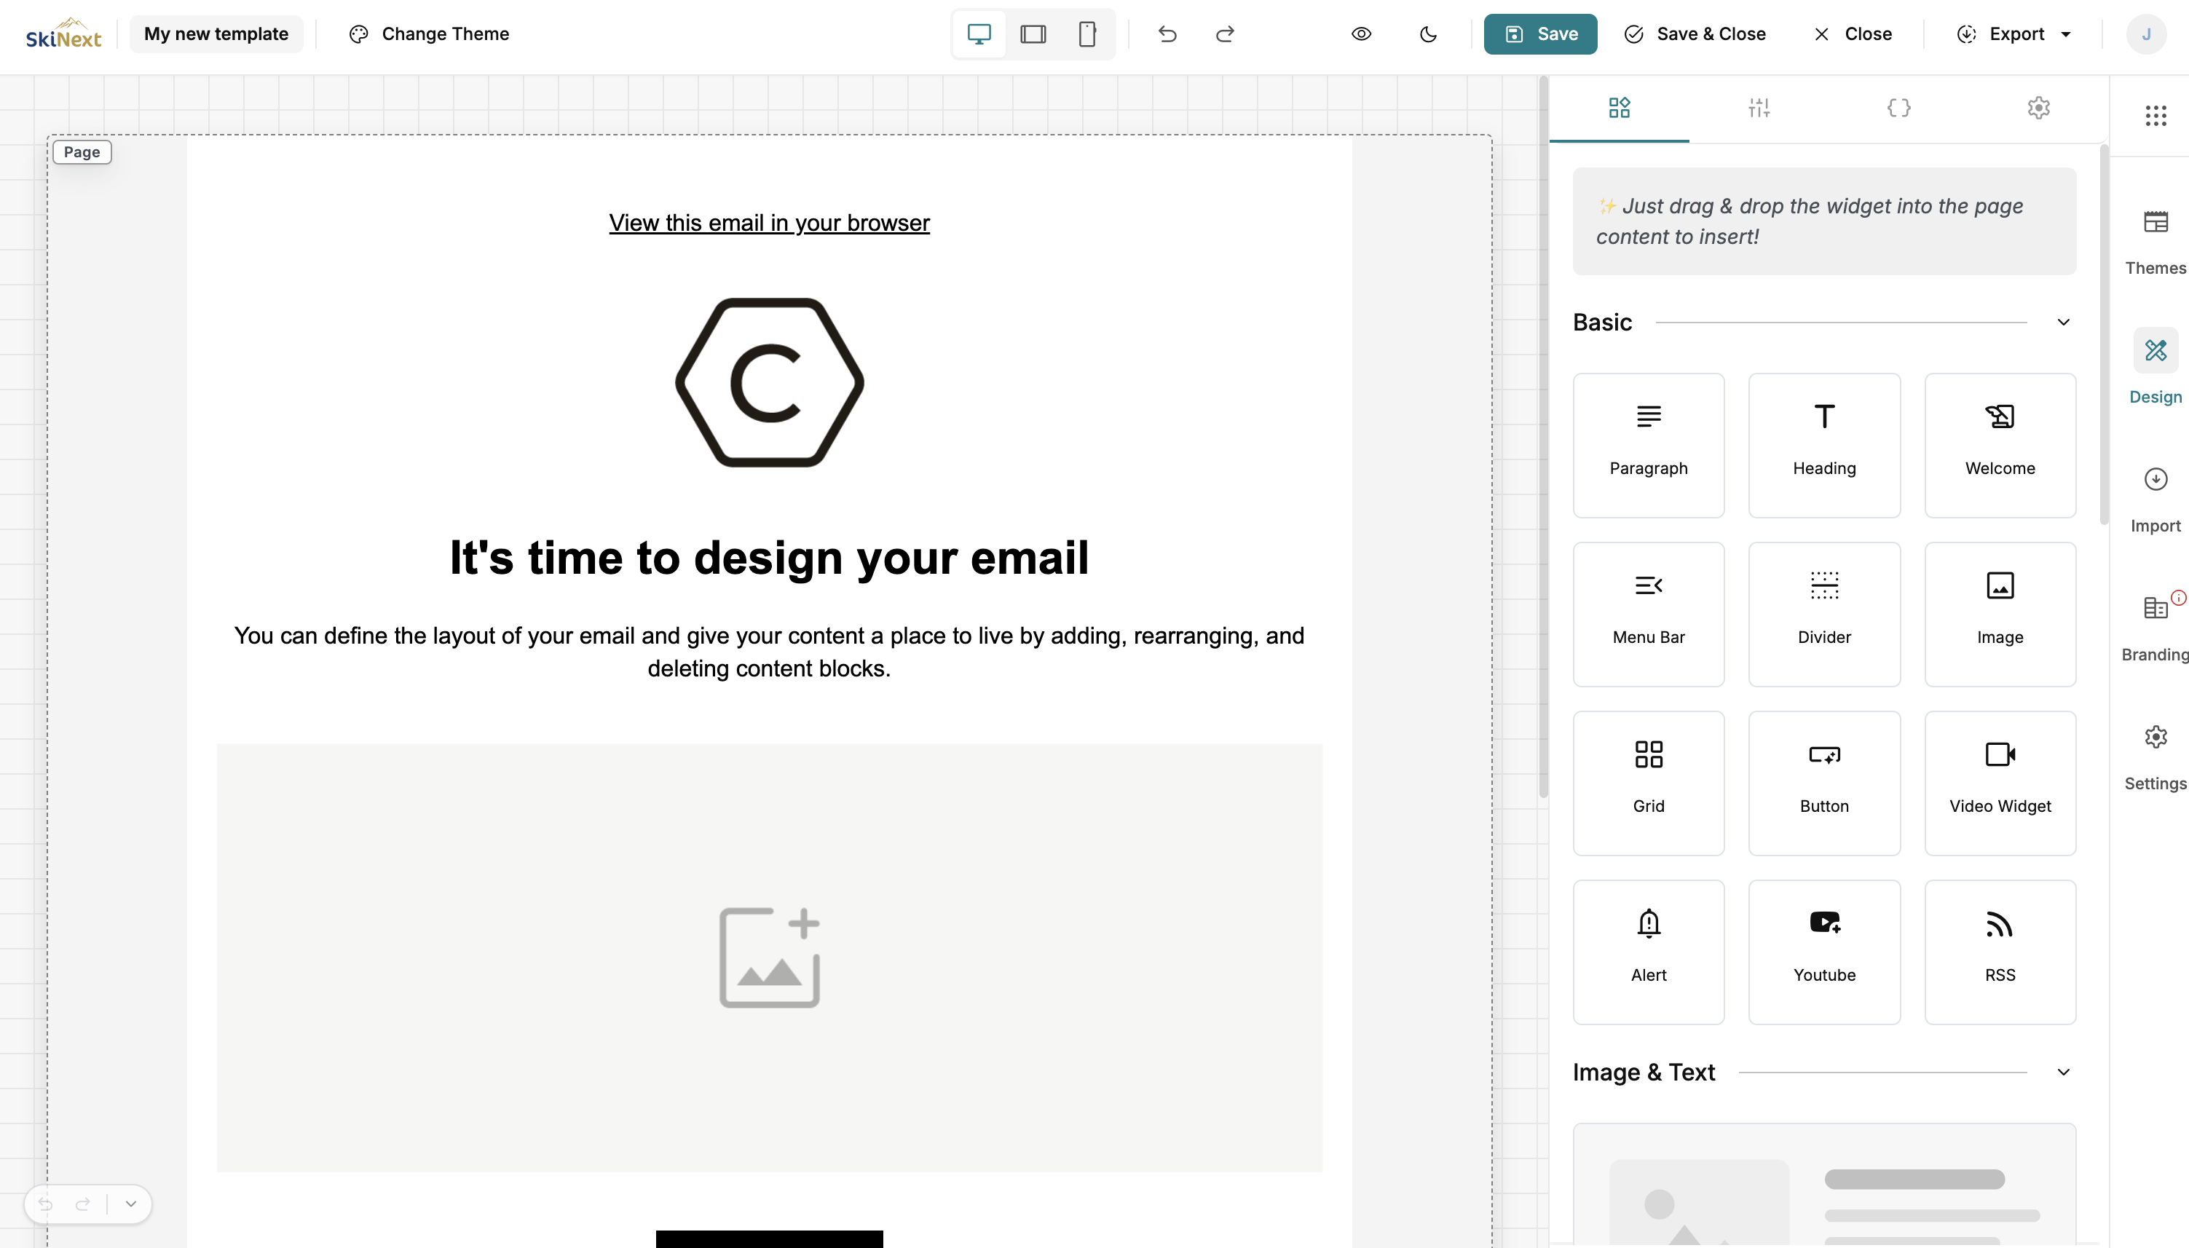Open the Change Theme option
The height and width of the screenshot is (1248, 2189).
click(430, 34)
